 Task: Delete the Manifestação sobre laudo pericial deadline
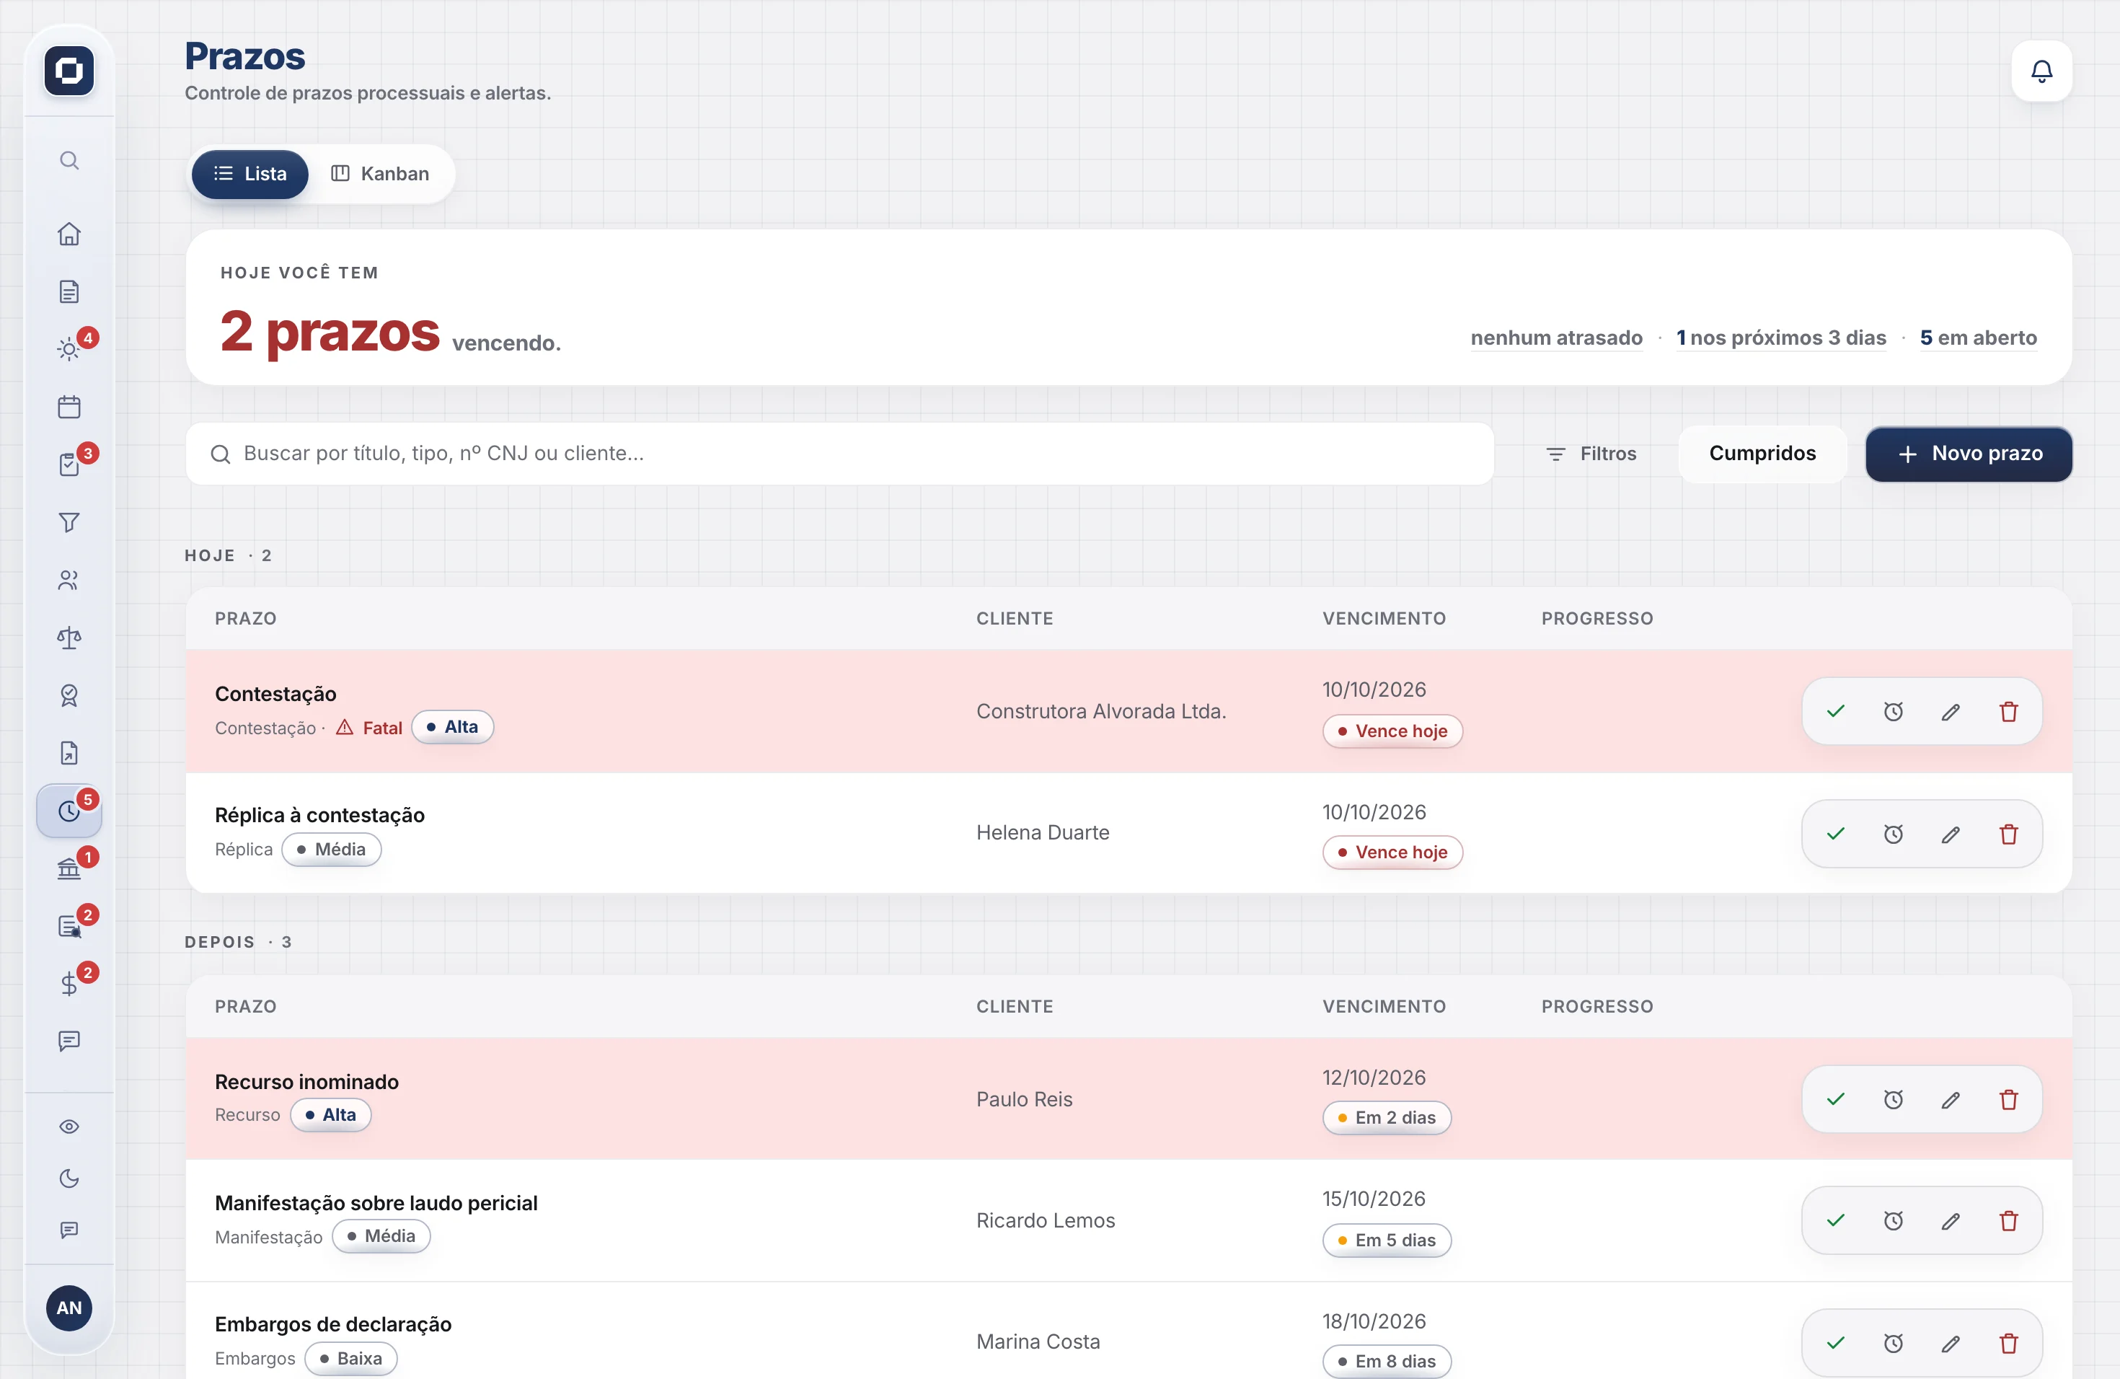pos(2008,1220)
